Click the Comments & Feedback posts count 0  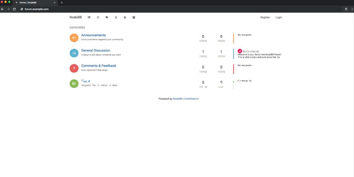(221, 67)
